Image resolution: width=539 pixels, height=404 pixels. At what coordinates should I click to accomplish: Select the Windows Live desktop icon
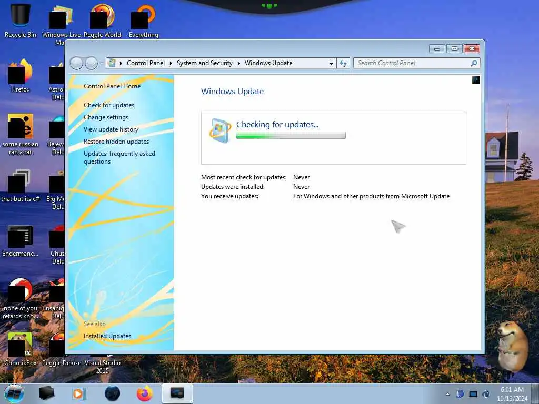pyautogui.click(x=62, y=25)
